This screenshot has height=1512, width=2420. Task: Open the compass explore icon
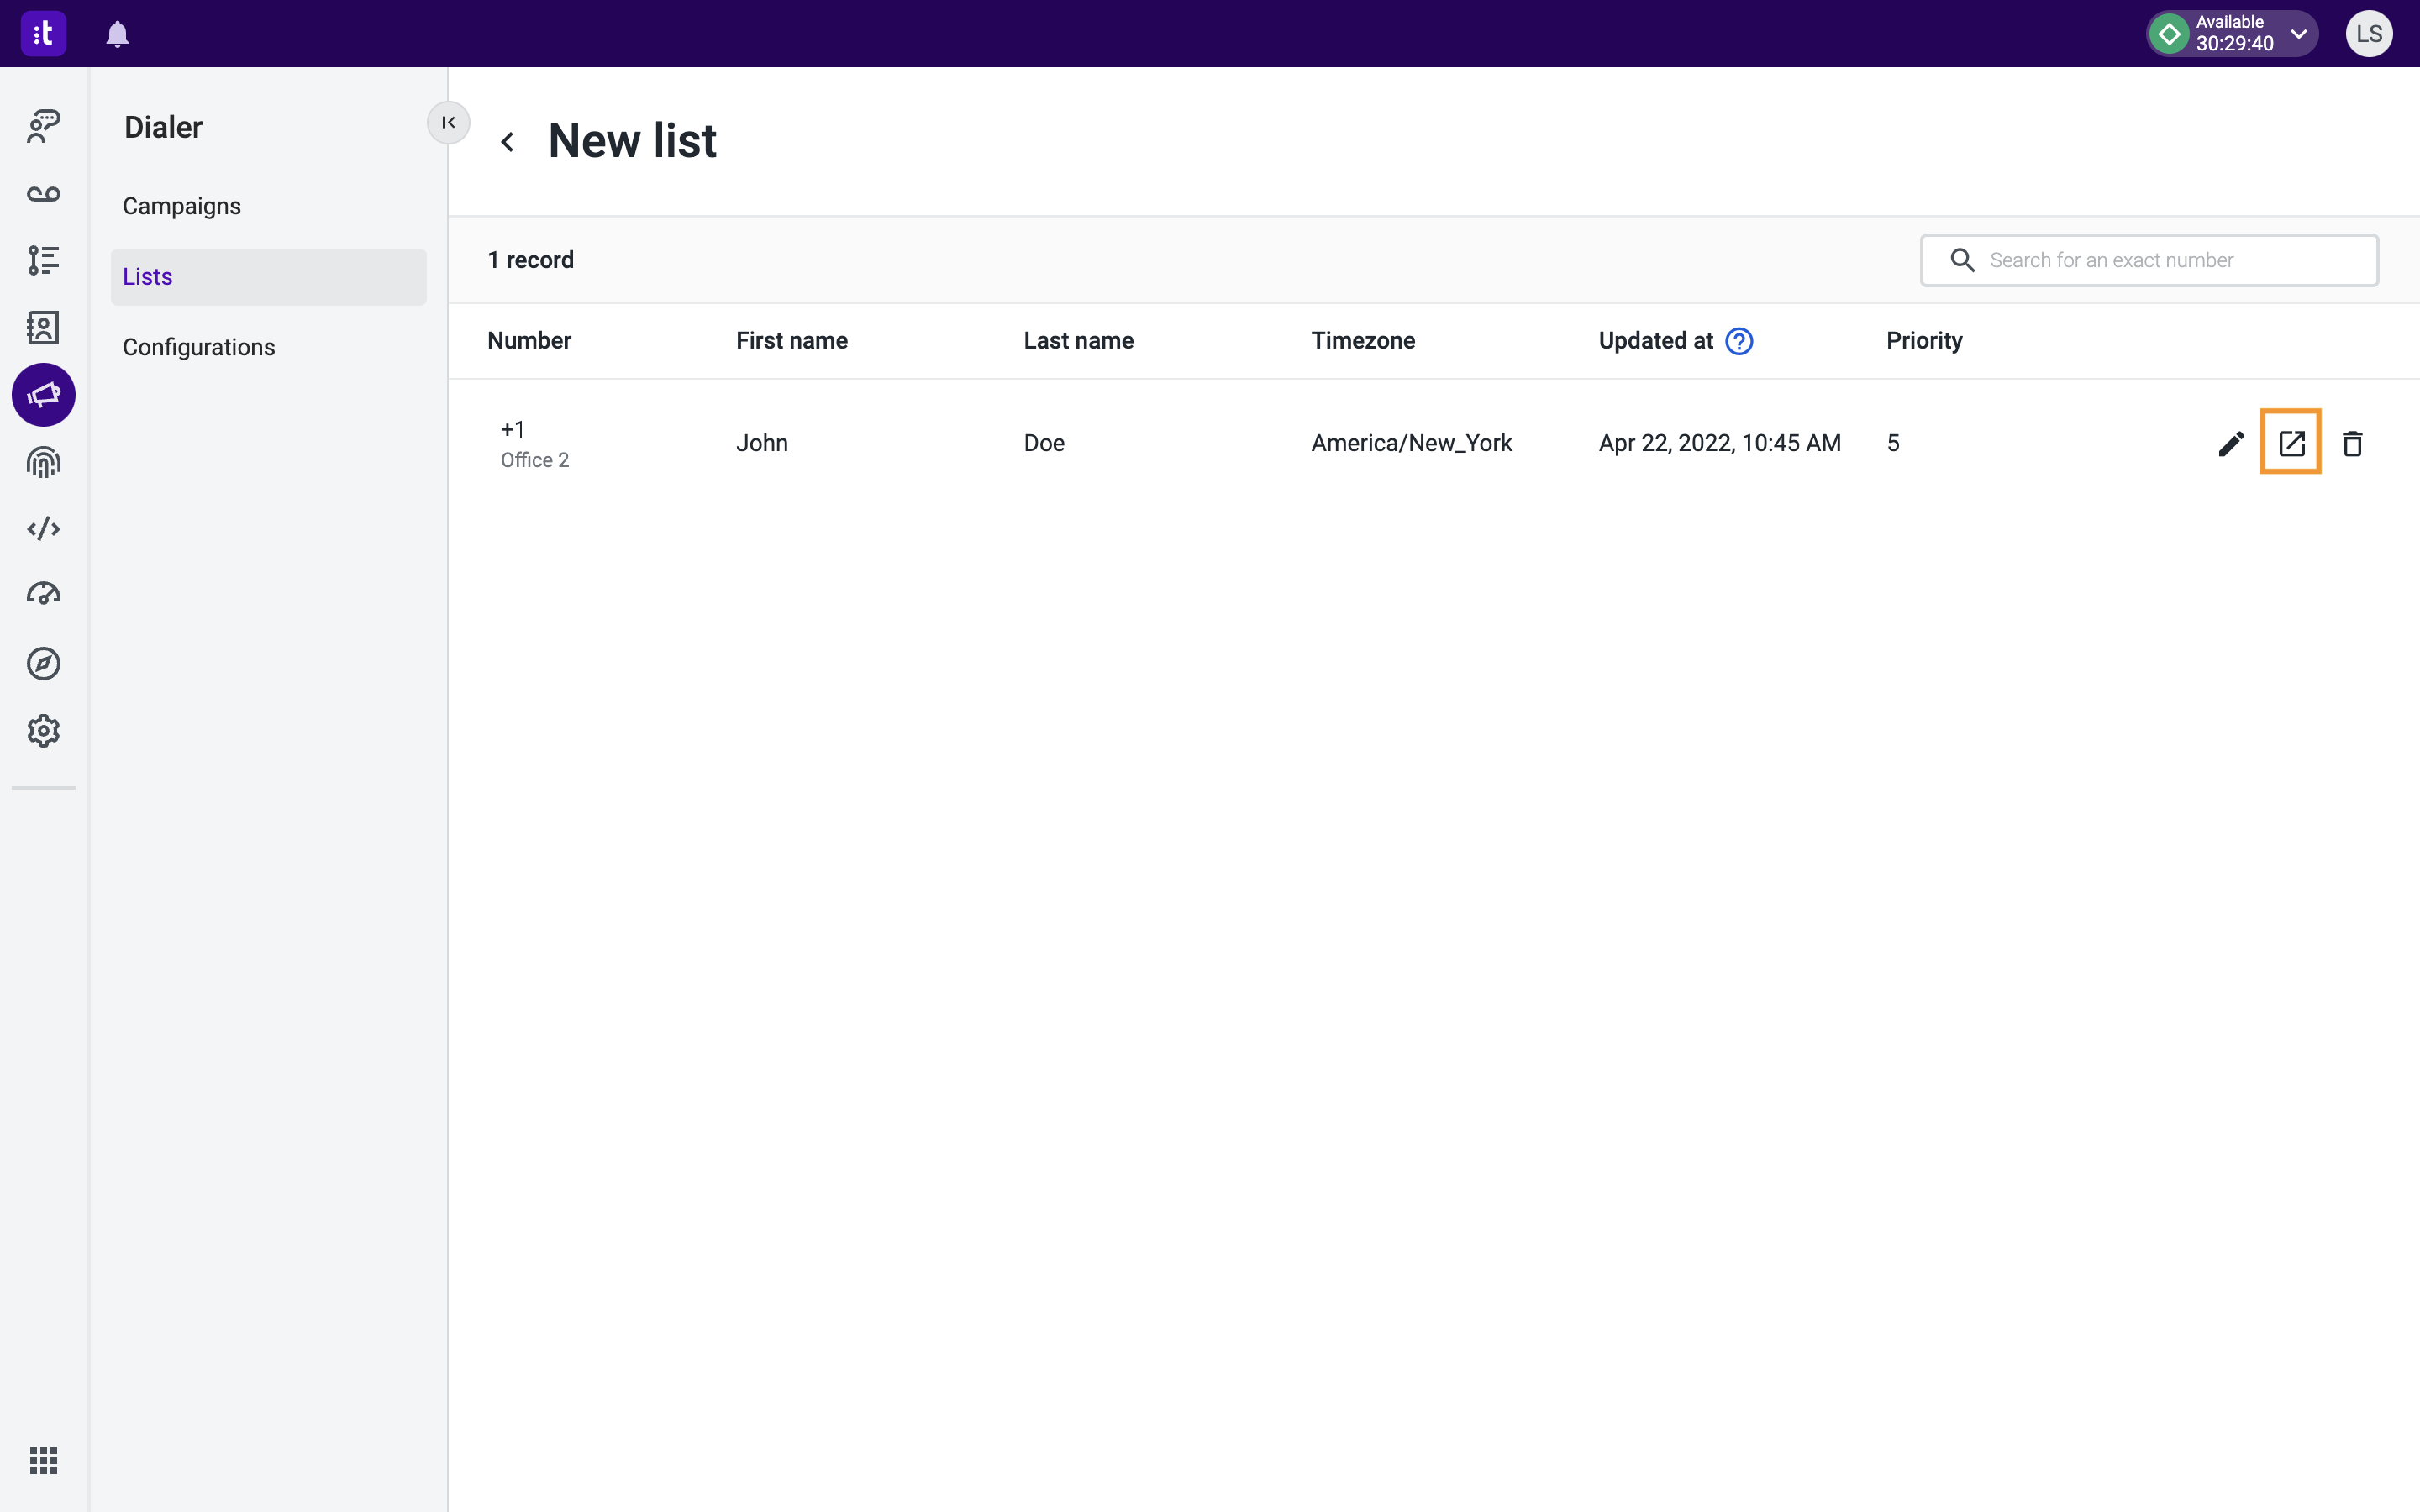(x=43, y=663)
